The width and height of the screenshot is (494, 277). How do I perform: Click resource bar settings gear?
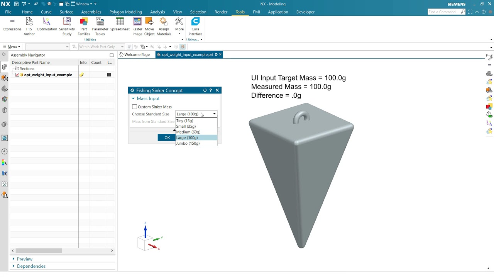click(x=4, y=55)
